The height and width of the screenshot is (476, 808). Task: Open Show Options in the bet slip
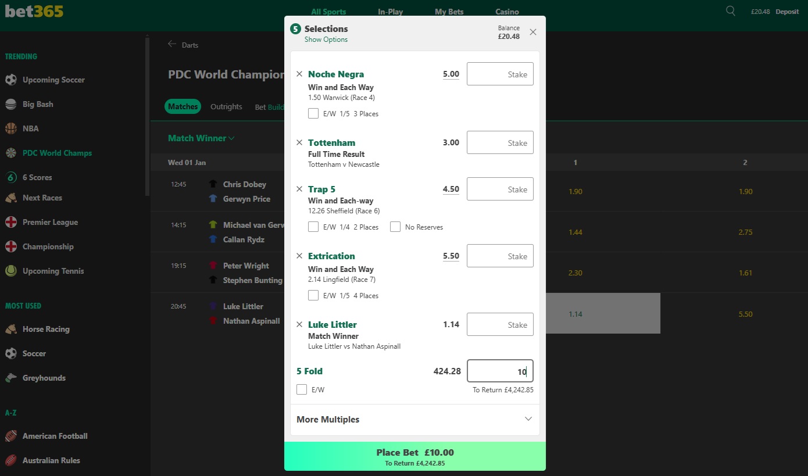[326, 39]
